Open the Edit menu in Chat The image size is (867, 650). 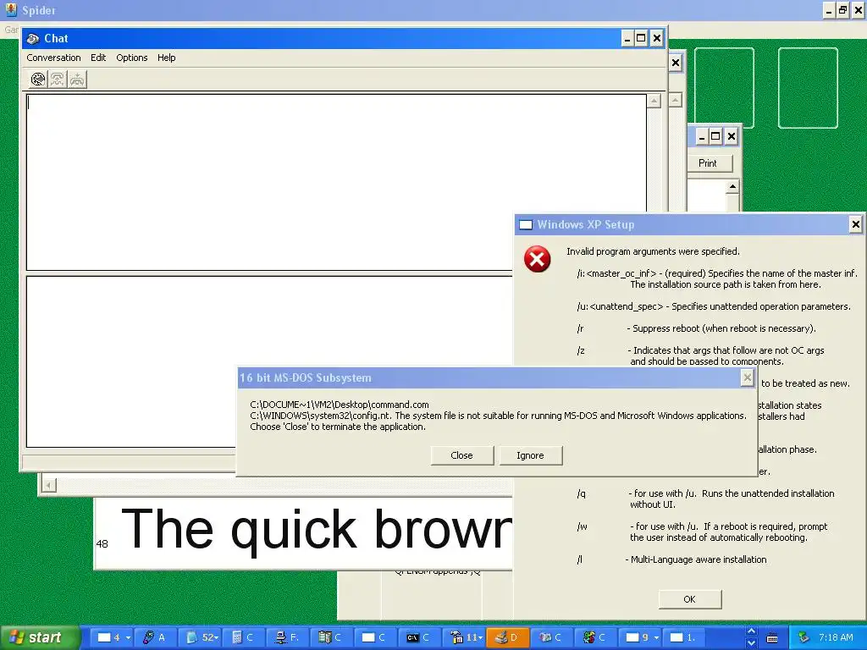(98, 58)
